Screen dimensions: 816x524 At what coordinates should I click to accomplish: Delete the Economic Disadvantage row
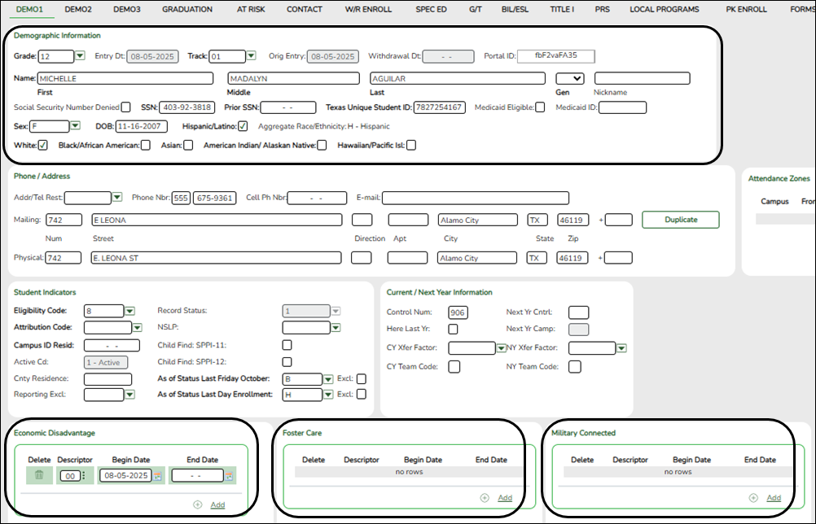(38, 475)
